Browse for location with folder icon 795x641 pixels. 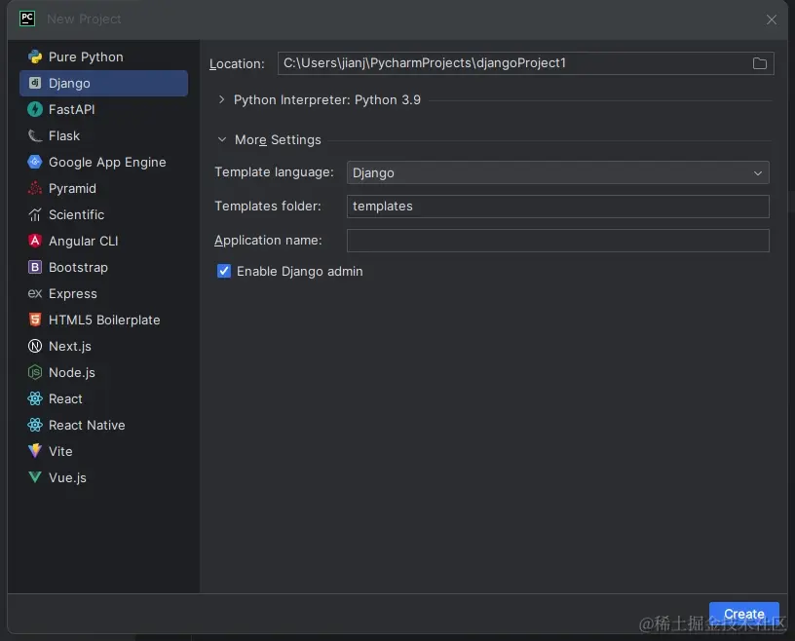pyautogui.click(x=760, y=63)
